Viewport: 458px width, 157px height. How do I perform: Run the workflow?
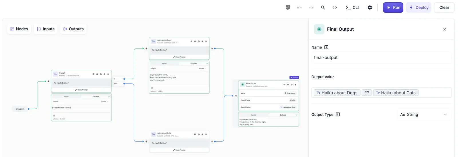[x=393, y=7]
